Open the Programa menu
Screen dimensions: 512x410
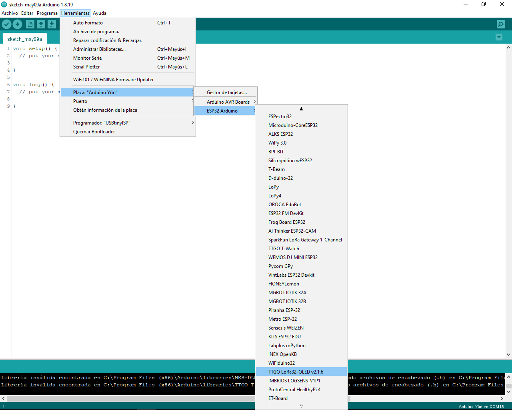[47, 13]
